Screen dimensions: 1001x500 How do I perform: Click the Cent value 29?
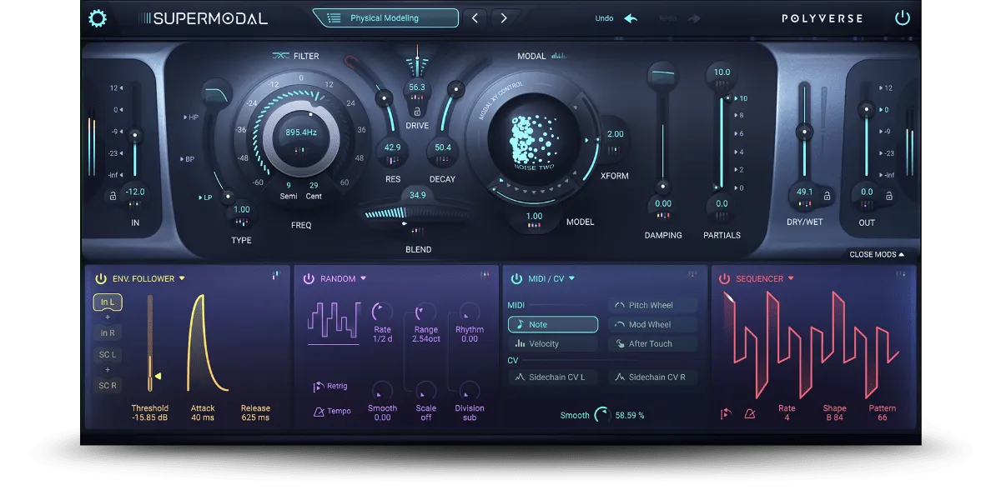314,186
